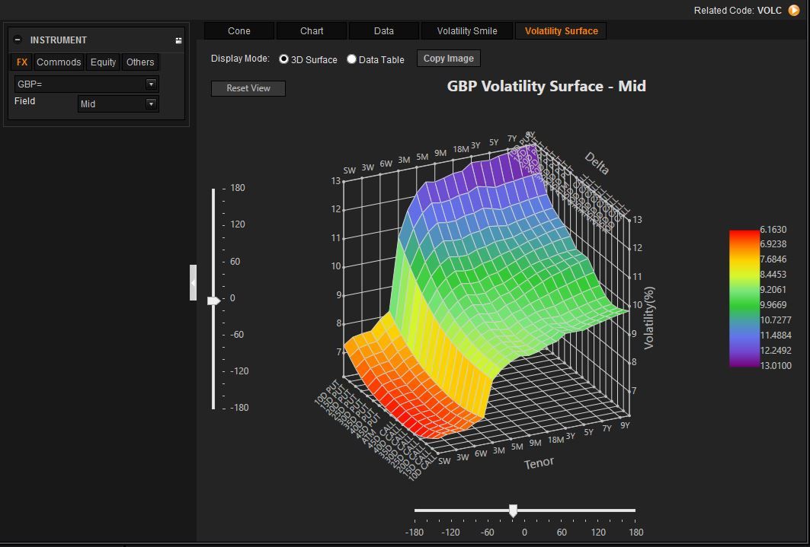This screenshot has height=547, width=810.
Task: Click the legend value 6.1630
Action: pyautogui.click(x=773, y=230)
